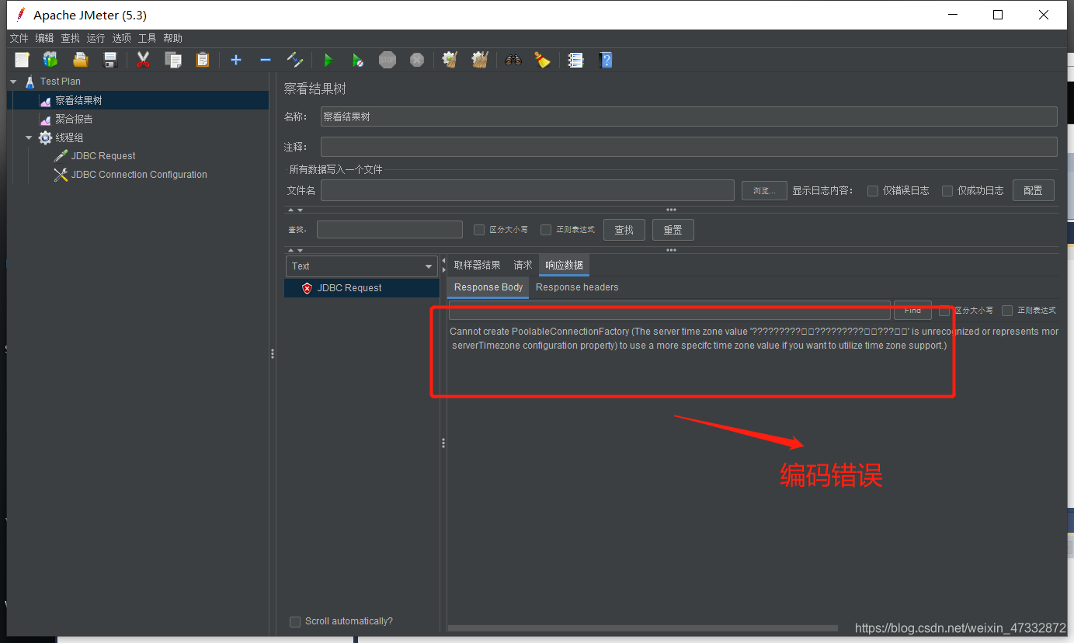Switch to the 取样器结果 tab
Image resolution: width=1074 pixels, height=643 pixels.
click(x=477, y=266)
